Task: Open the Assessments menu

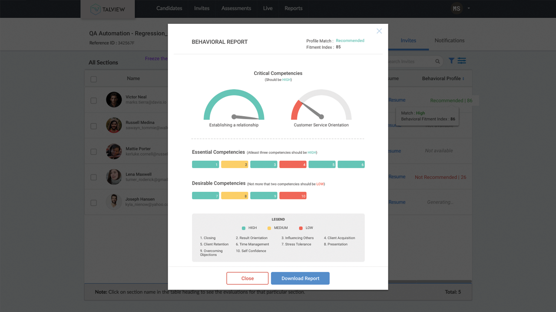Action: (236, 8)
